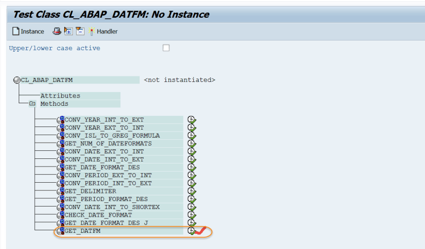Screen dimensions: 425x249
Task: Select the GET_DATE_FORMAT_DES_J method name
Action: pos(106,223)
